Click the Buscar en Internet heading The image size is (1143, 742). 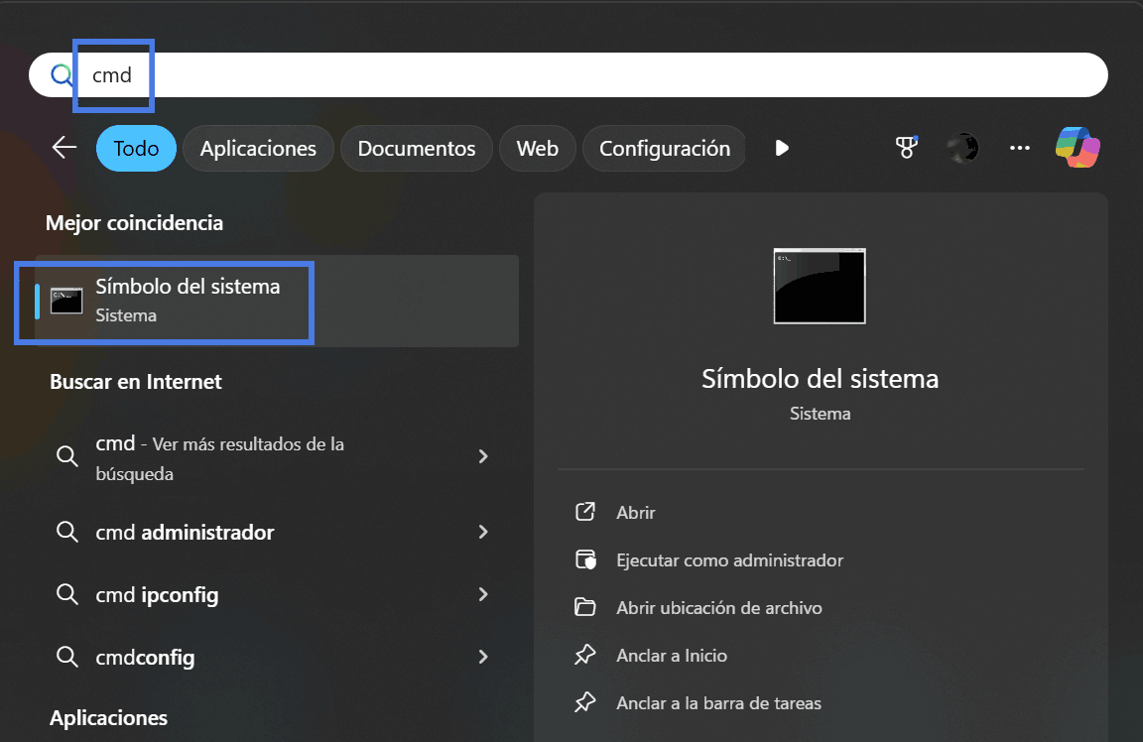[136, 382]
